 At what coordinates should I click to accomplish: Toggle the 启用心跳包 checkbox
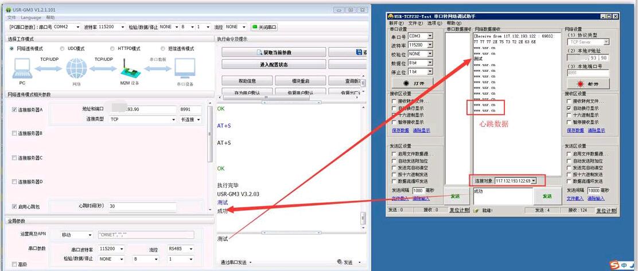pyautogui.click(x=14, y=206)
